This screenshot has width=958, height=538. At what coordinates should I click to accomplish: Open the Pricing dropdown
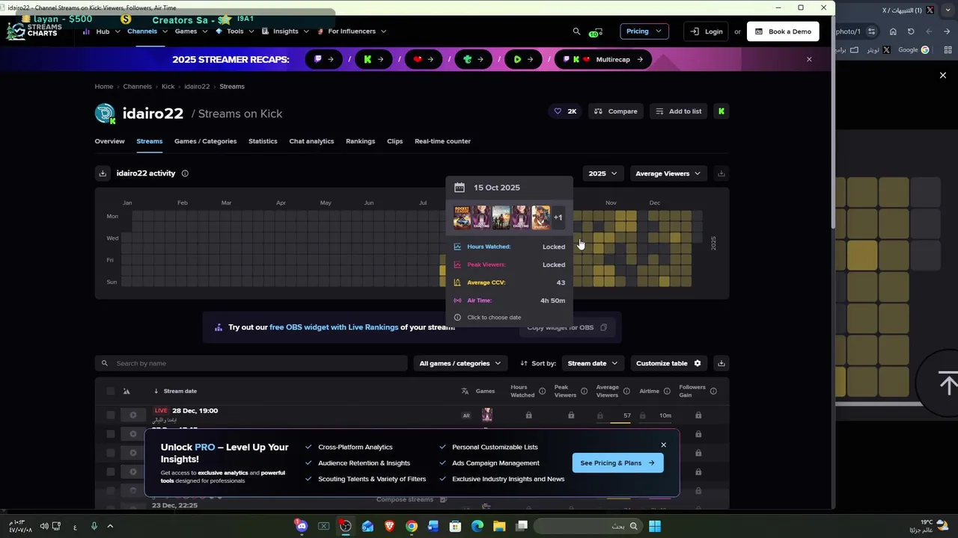click(x=644, y=31)
